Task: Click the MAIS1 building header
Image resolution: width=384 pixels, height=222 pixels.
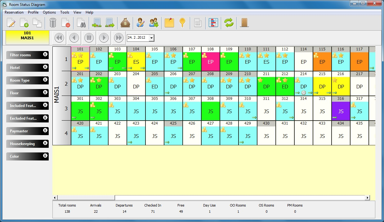Action: coord(57,96)
